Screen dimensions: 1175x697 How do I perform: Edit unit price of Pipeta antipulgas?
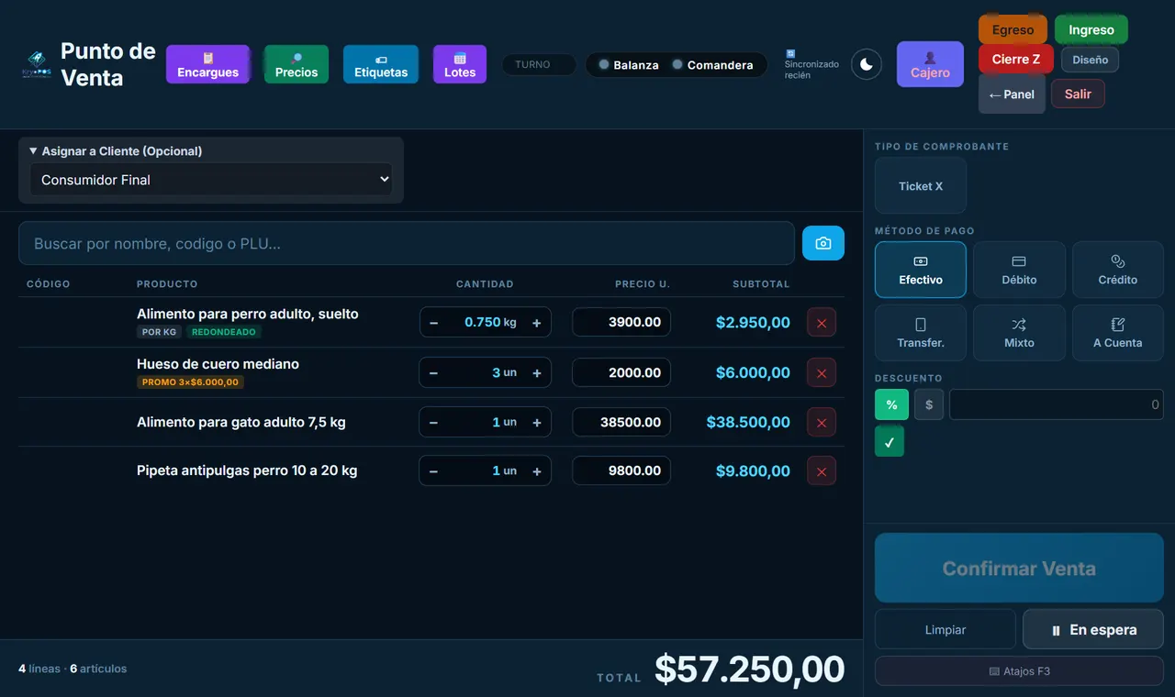(x=621, y=471)
